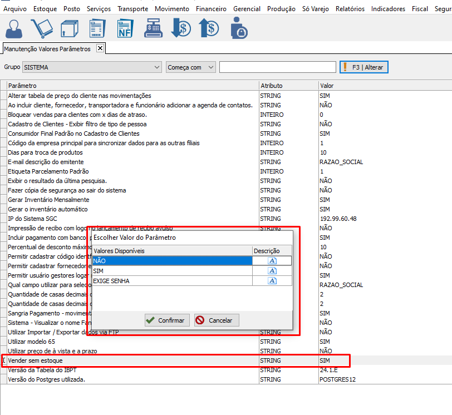Click the Cancelar button
Image resolution: width=452 pixels, height=415 pixels.
pos(217,320)
